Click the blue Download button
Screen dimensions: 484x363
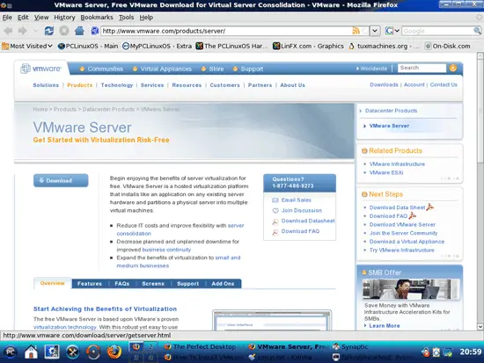(61, 180)
